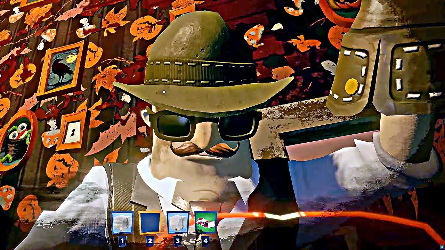Click the number 1 hotkey label
The image size is (445, 250).
pos(122,241)
